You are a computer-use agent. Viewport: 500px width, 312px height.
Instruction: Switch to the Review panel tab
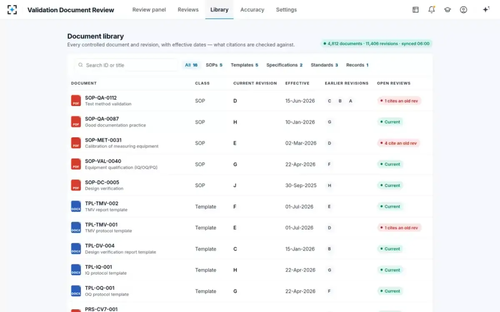[x=149, y=10]
